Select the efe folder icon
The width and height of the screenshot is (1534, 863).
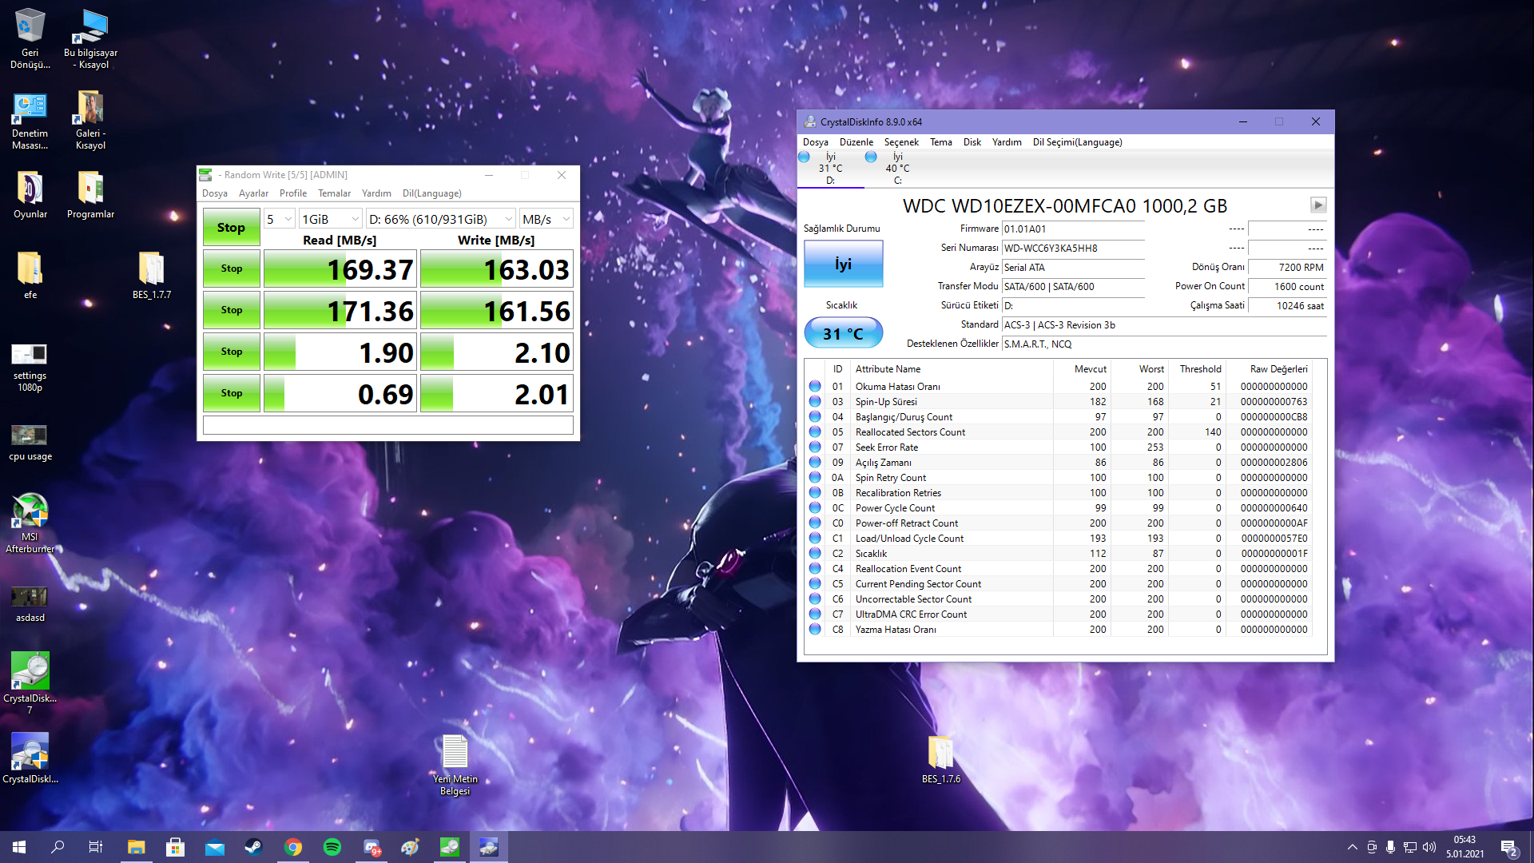[30, 275]
